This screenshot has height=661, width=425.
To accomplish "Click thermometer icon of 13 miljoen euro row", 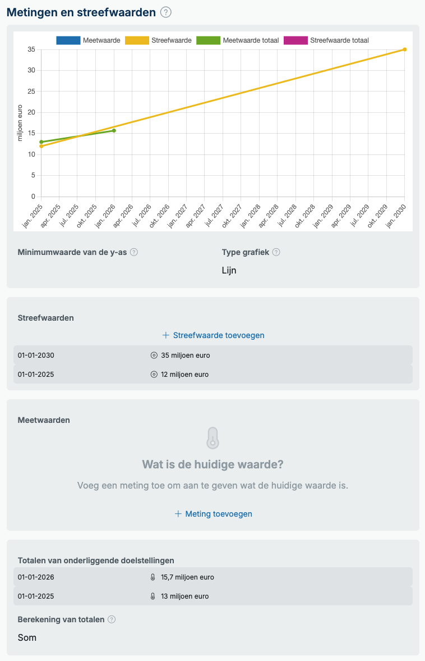I will [153, 596].
